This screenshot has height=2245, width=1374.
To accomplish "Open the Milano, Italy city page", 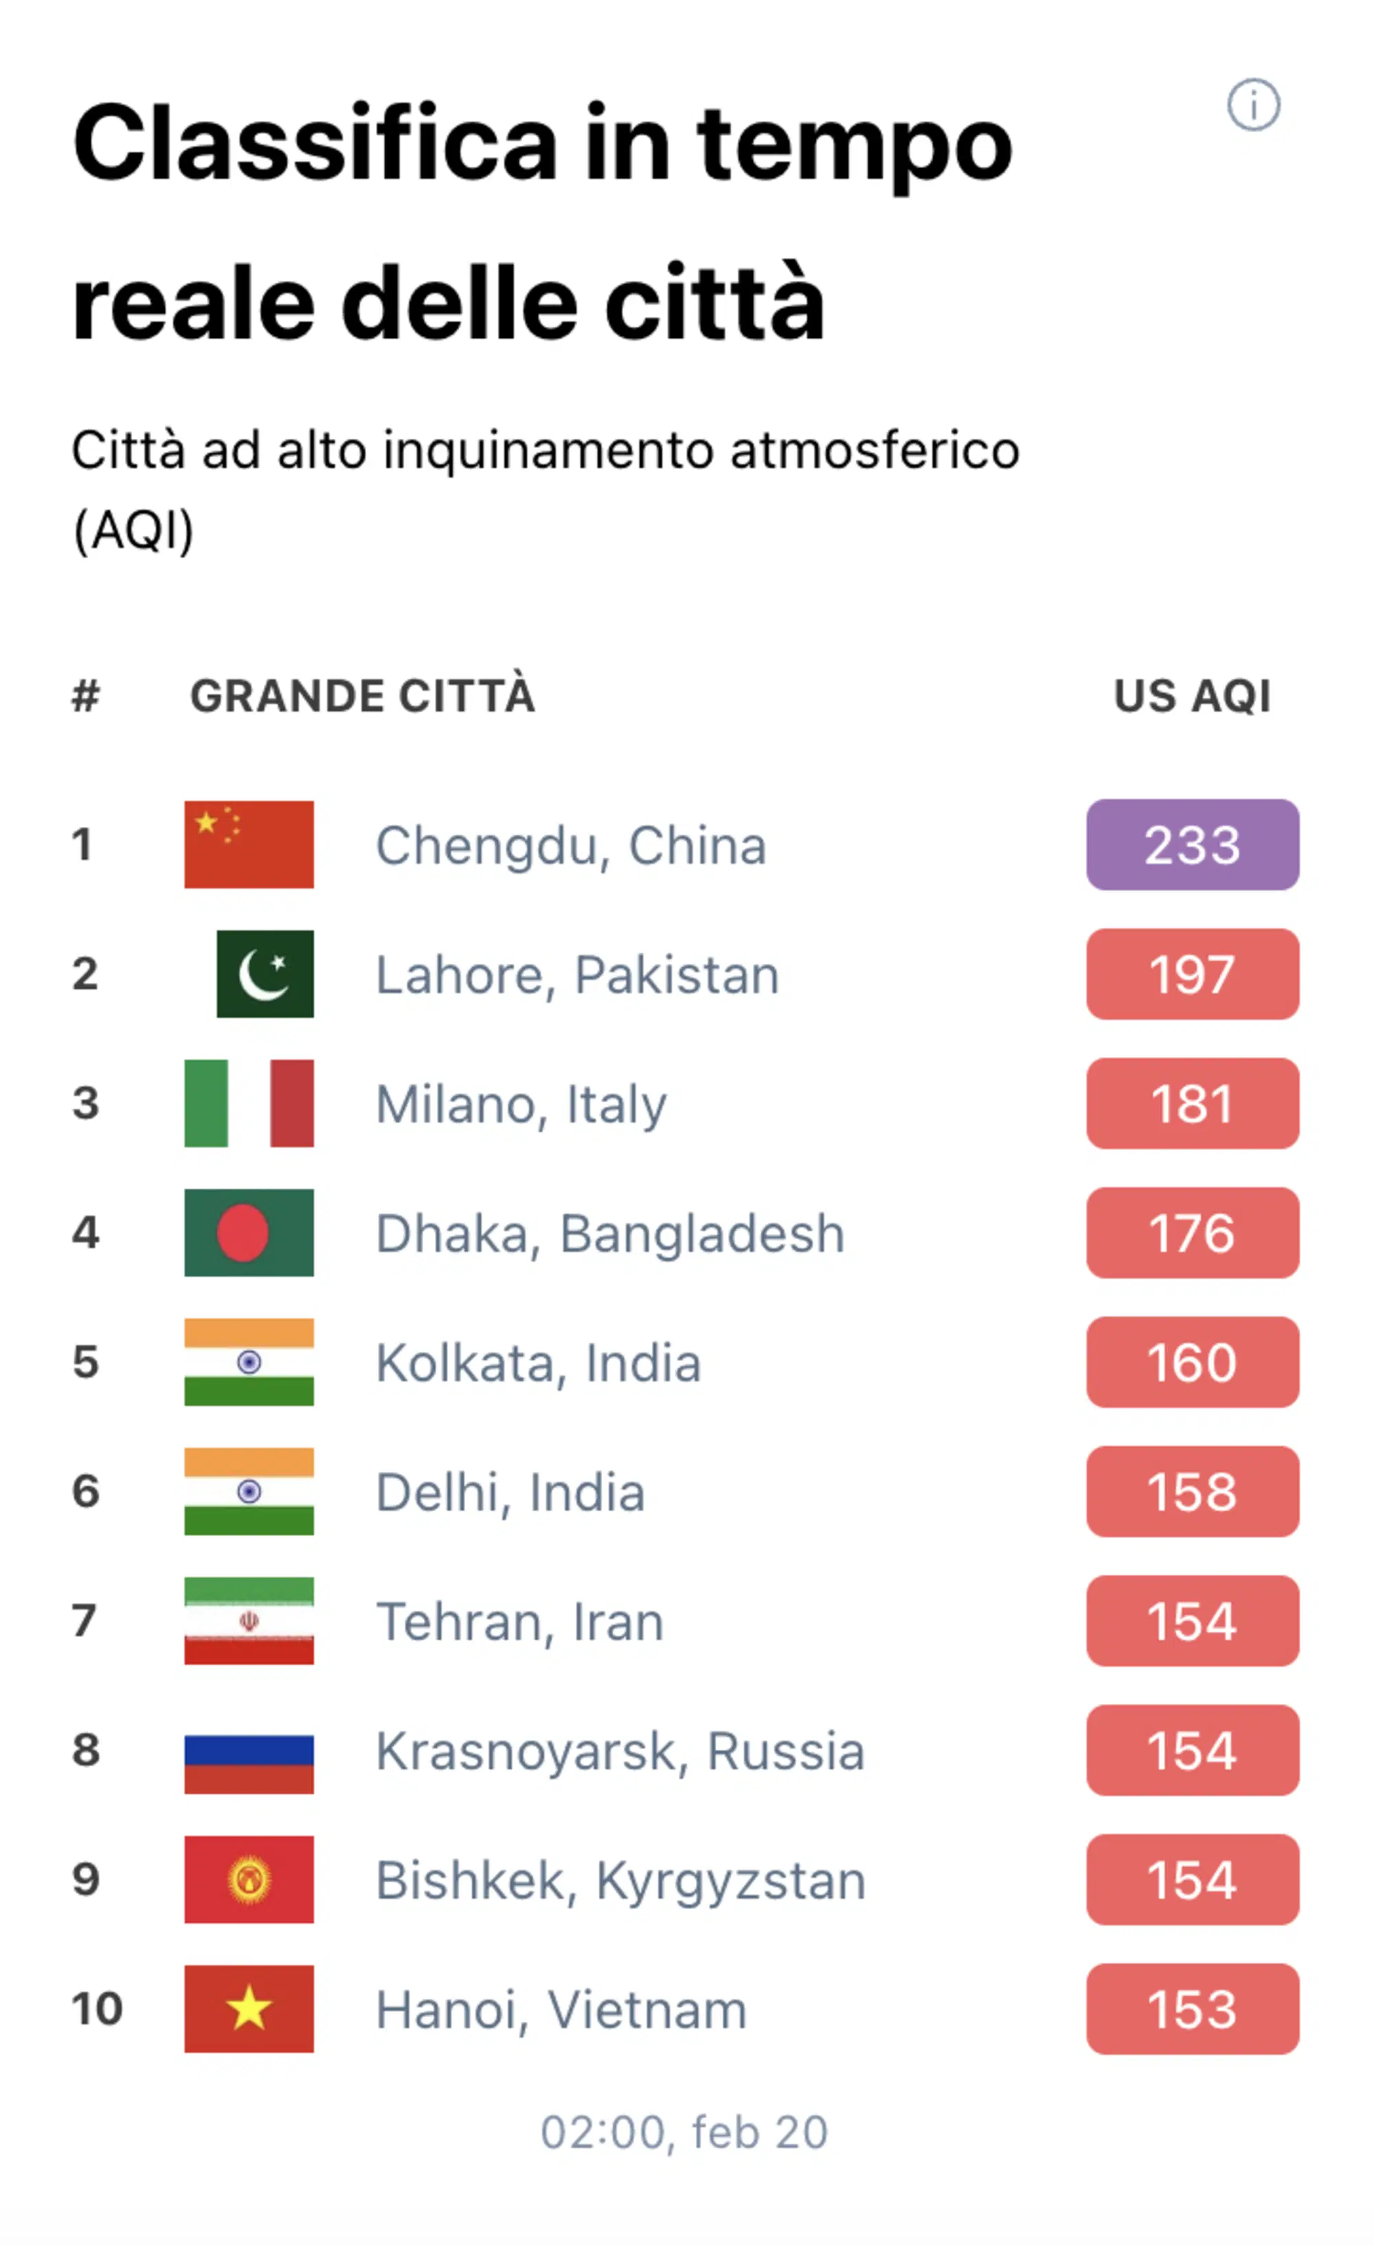I will [521, 1104].
